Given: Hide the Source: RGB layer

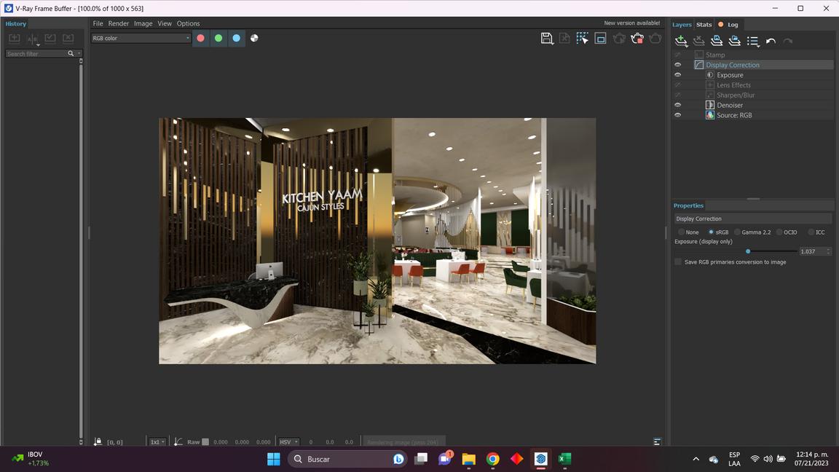Looking at the screenshot, I should 677,115.
